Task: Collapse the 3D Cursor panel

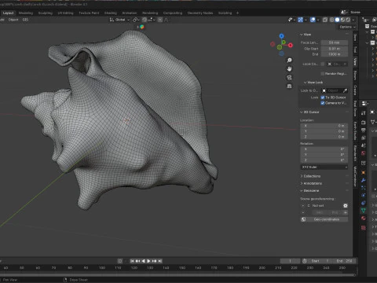Action: (309, 112)
